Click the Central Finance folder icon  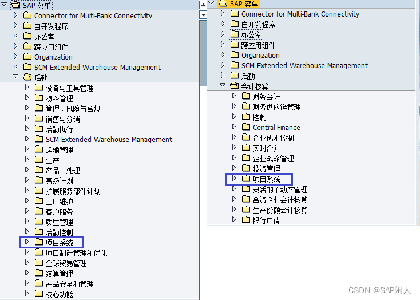246,127
